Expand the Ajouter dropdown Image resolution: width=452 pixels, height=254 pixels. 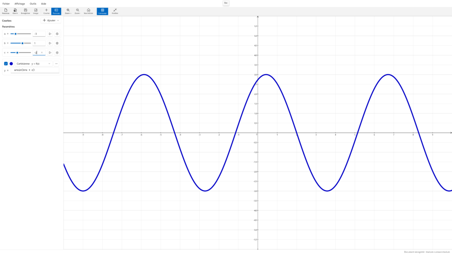click(51, 20)
